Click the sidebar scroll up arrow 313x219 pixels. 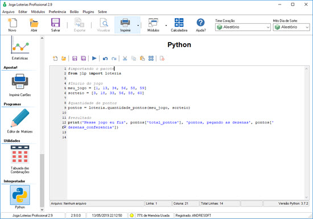pos(42,38)
